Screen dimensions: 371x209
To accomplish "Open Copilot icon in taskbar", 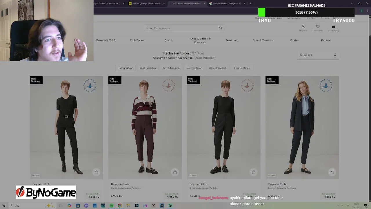I will (x=69, y=206).
